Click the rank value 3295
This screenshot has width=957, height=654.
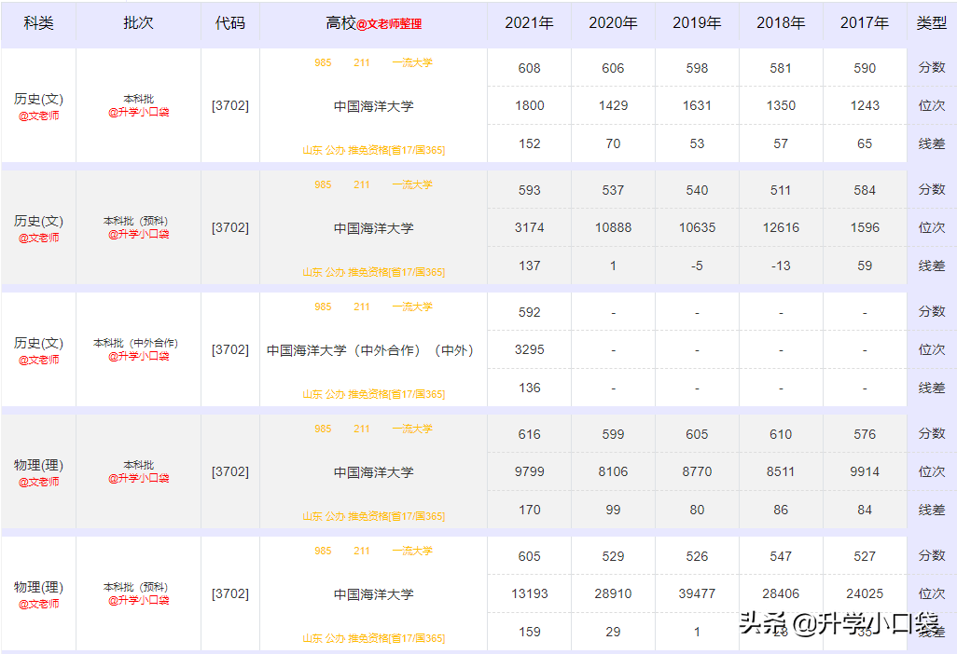pyautogui.click(x=529, y=350)
